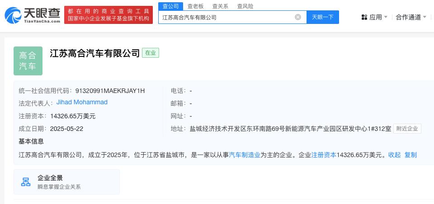Click the 附近企业 button
The height and width of the screenshot is (204, 434).
(407, 129)
